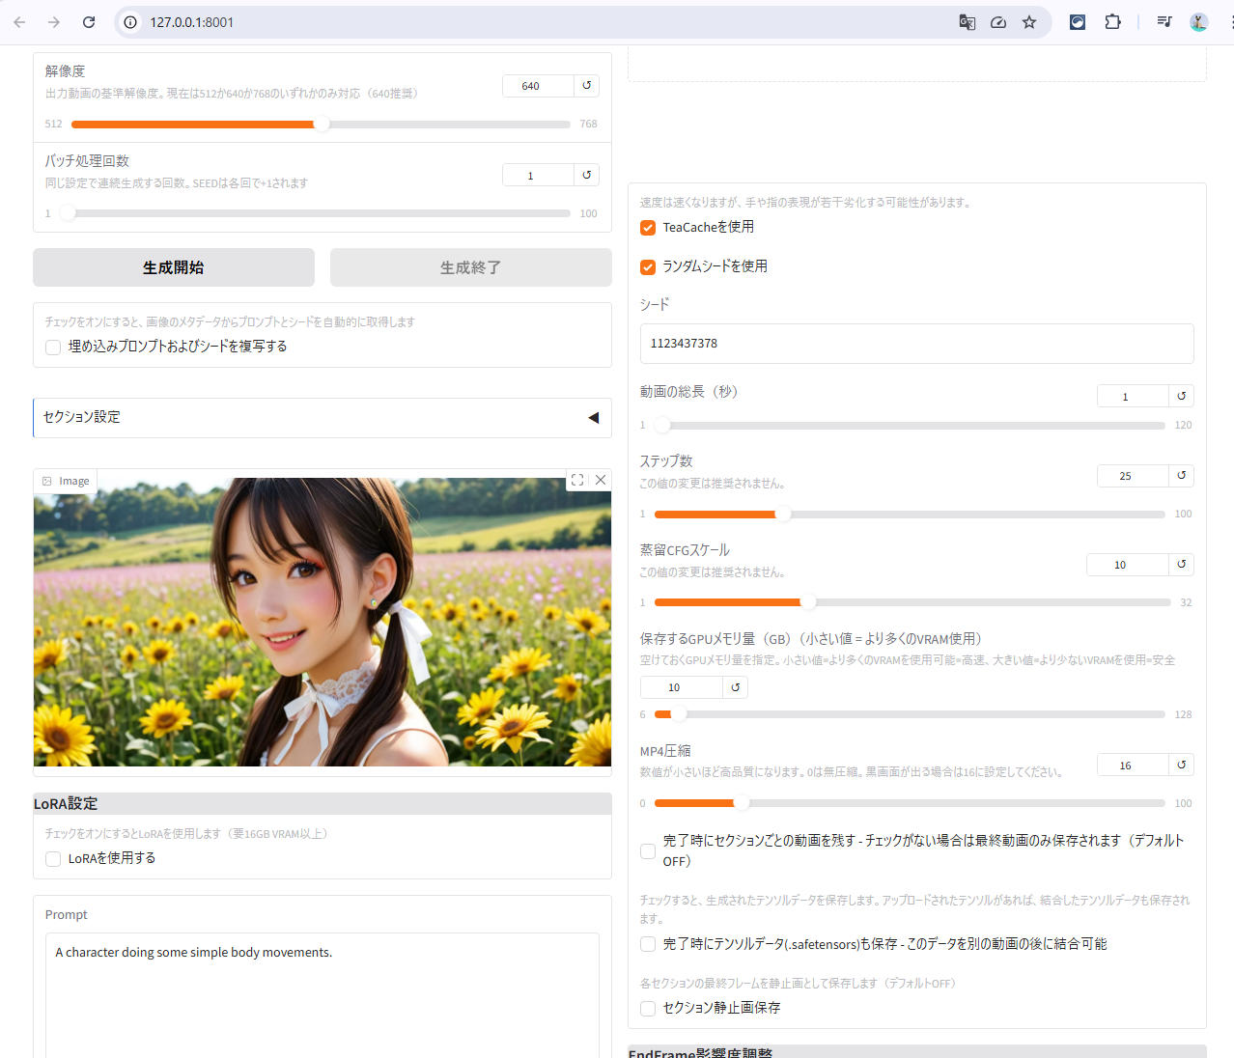
Task: Reset the バッチ処理回数 value
Action: [586, 176]
